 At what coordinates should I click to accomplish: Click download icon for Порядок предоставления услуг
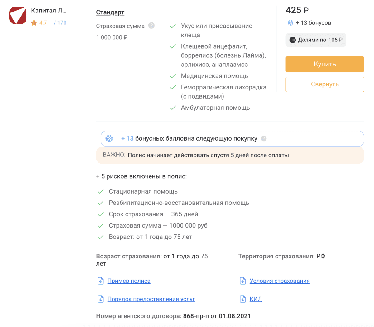pyautogui.click(x=101, y=299)
